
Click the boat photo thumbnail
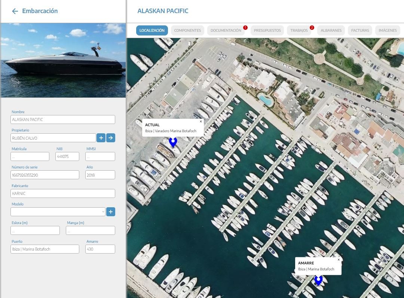pyautogui.click(x=63, y=60)
